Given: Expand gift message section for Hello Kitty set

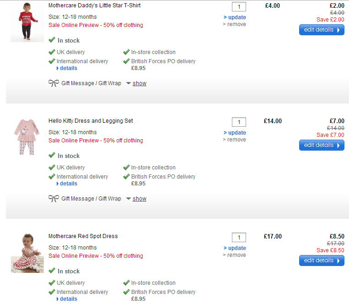Looking at the screenshot, I should (139, 199).
